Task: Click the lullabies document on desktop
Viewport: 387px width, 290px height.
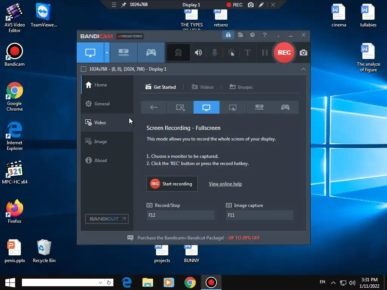Action: 368,15
